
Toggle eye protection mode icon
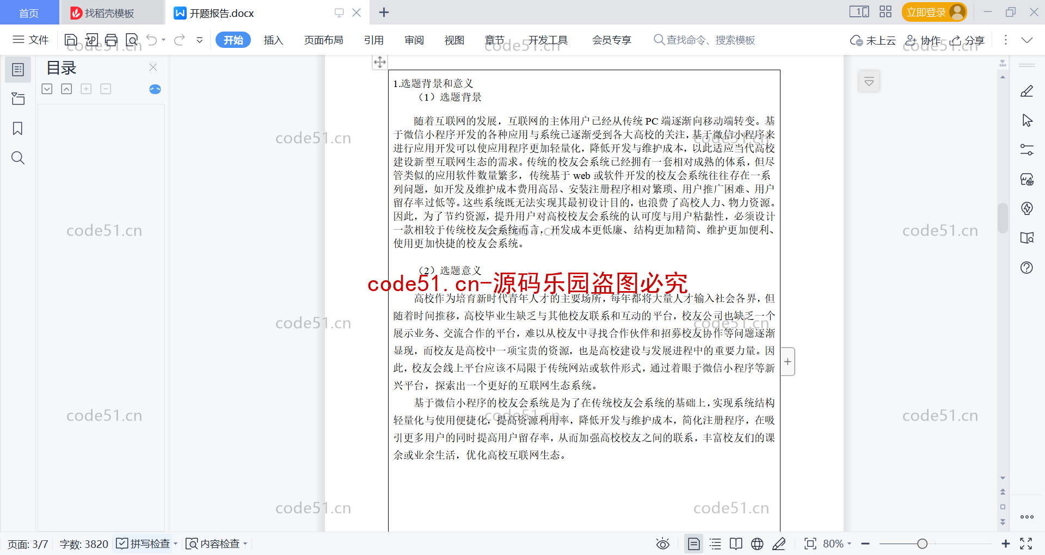click(663, 544)
